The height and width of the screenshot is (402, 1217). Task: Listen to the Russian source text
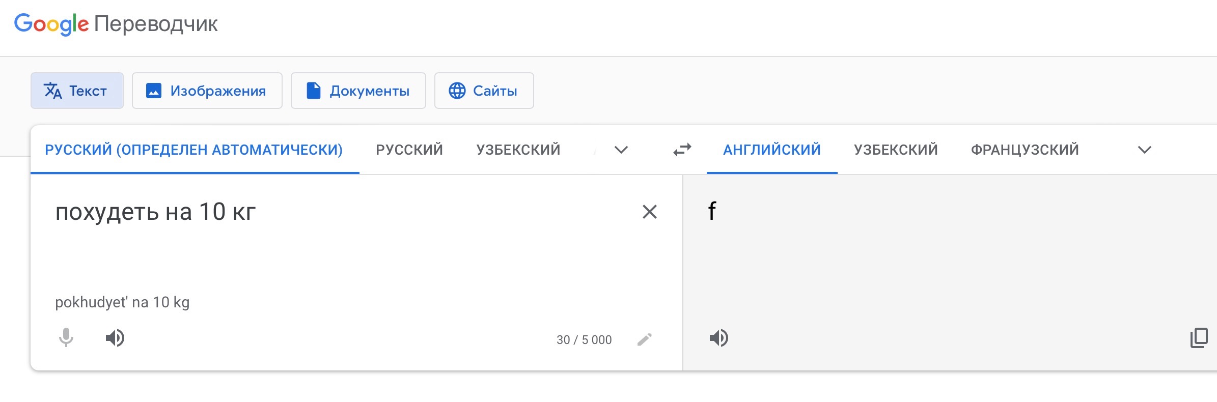[115, 338]
